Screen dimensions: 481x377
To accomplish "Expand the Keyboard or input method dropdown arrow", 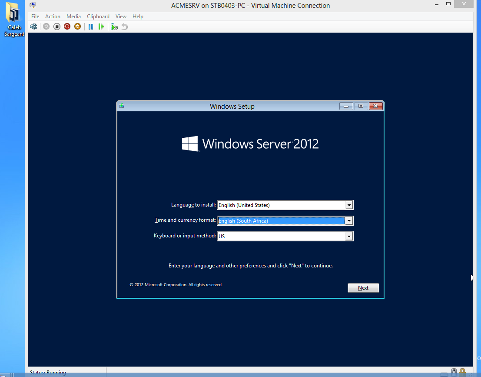I will tap(349, 237).
